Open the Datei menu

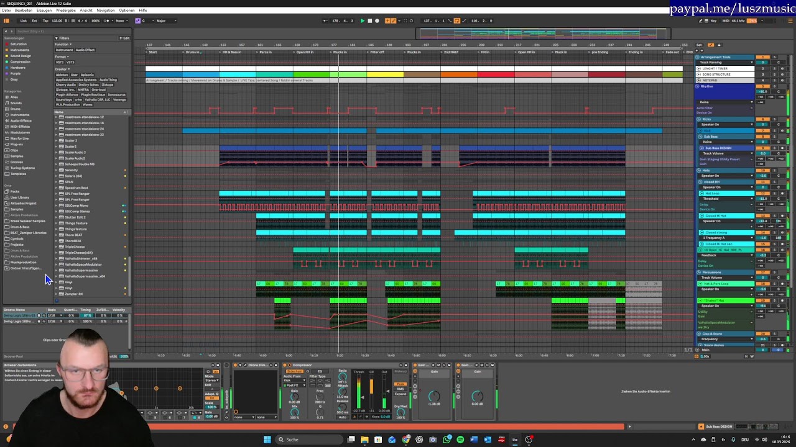pyautogui.click(x=6, y=11)
